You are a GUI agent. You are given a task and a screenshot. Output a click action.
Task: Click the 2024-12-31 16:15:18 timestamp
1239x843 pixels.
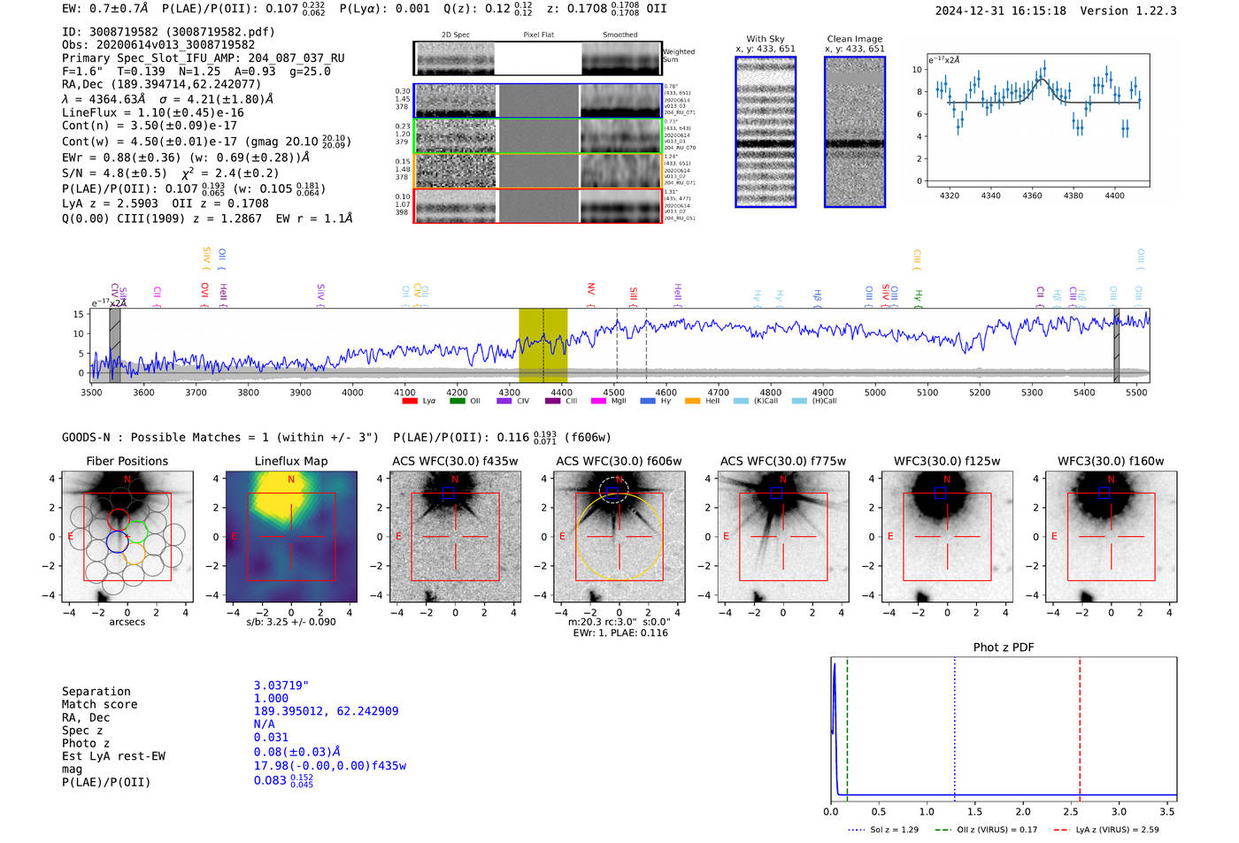[x=1001, y=11]
